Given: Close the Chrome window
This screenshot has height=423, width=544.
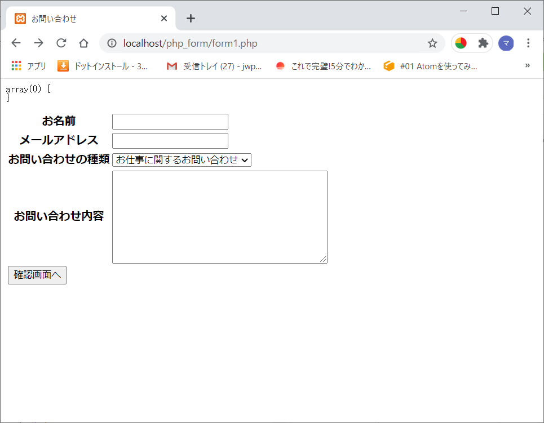Looking at the screenshot, I should coord(527,11).
